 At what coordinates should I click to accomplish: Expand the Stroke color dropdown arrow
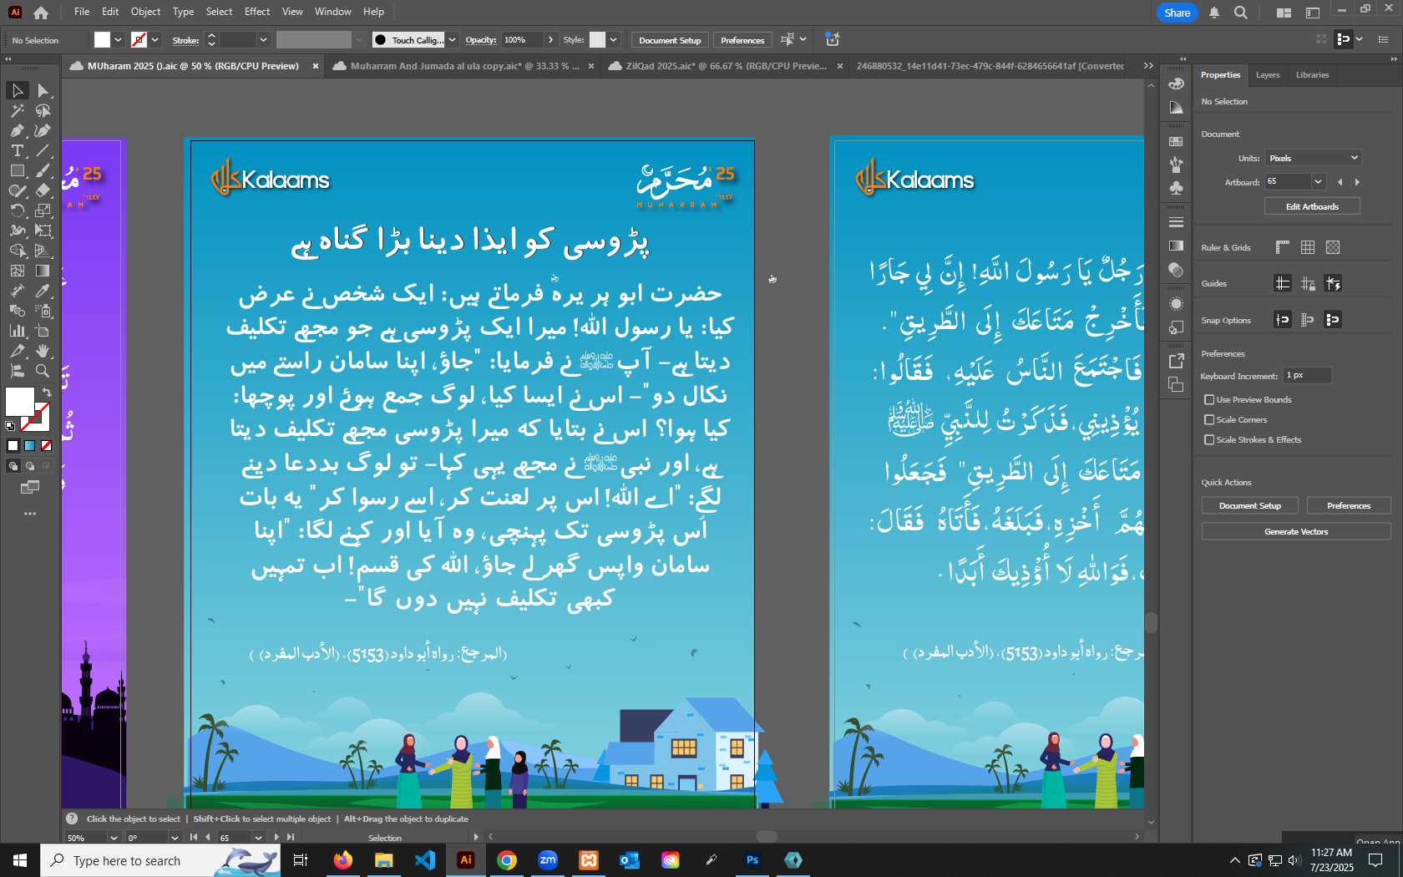tap(154, 40)
